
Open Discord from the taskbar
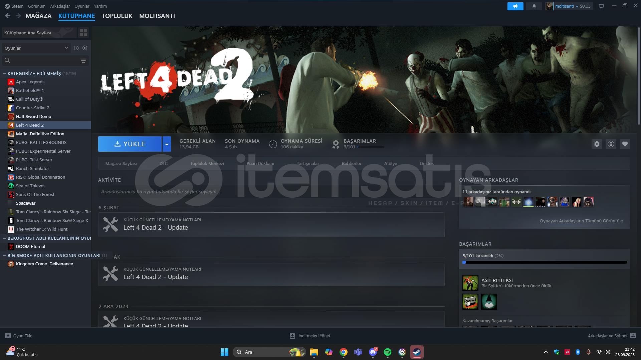click(x=373, y=352)
